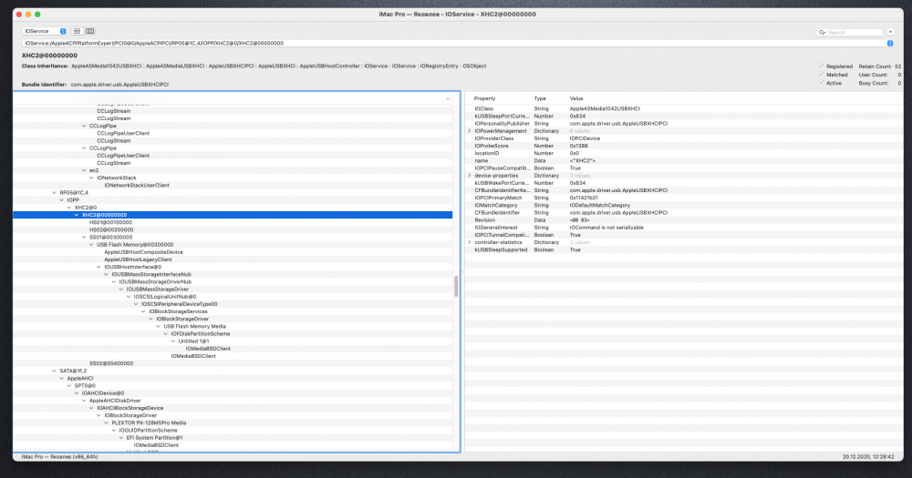Collapse the SS01@00300000 node
The image size is (912, 478).
pos(84,237)
